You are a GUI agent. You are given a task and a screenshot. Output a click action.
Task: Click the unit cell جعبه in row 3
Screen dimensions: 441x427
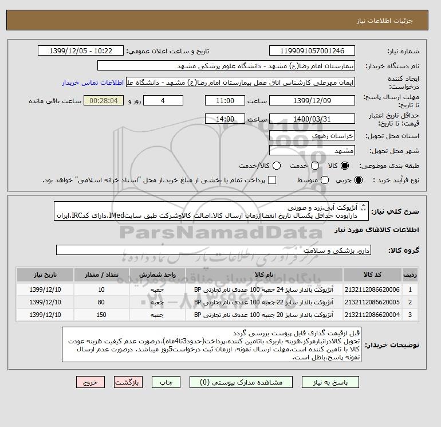point(157,315)
